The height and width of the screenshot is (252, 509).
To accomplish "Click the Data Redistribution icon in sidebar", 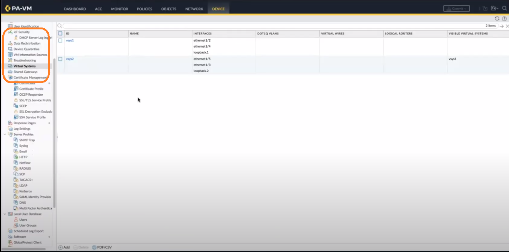I will tap(10, 43).
